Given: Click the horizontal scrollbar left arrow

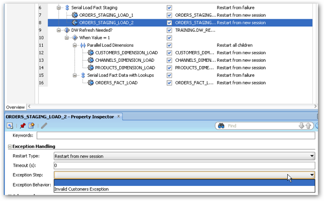Looking at the screenshot, I should (x=29, y=106).
